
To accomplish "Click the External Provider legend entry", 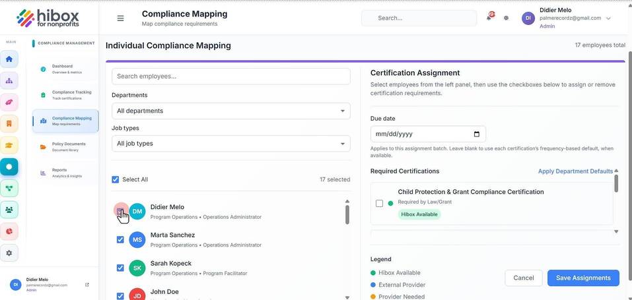I will 398,285.
